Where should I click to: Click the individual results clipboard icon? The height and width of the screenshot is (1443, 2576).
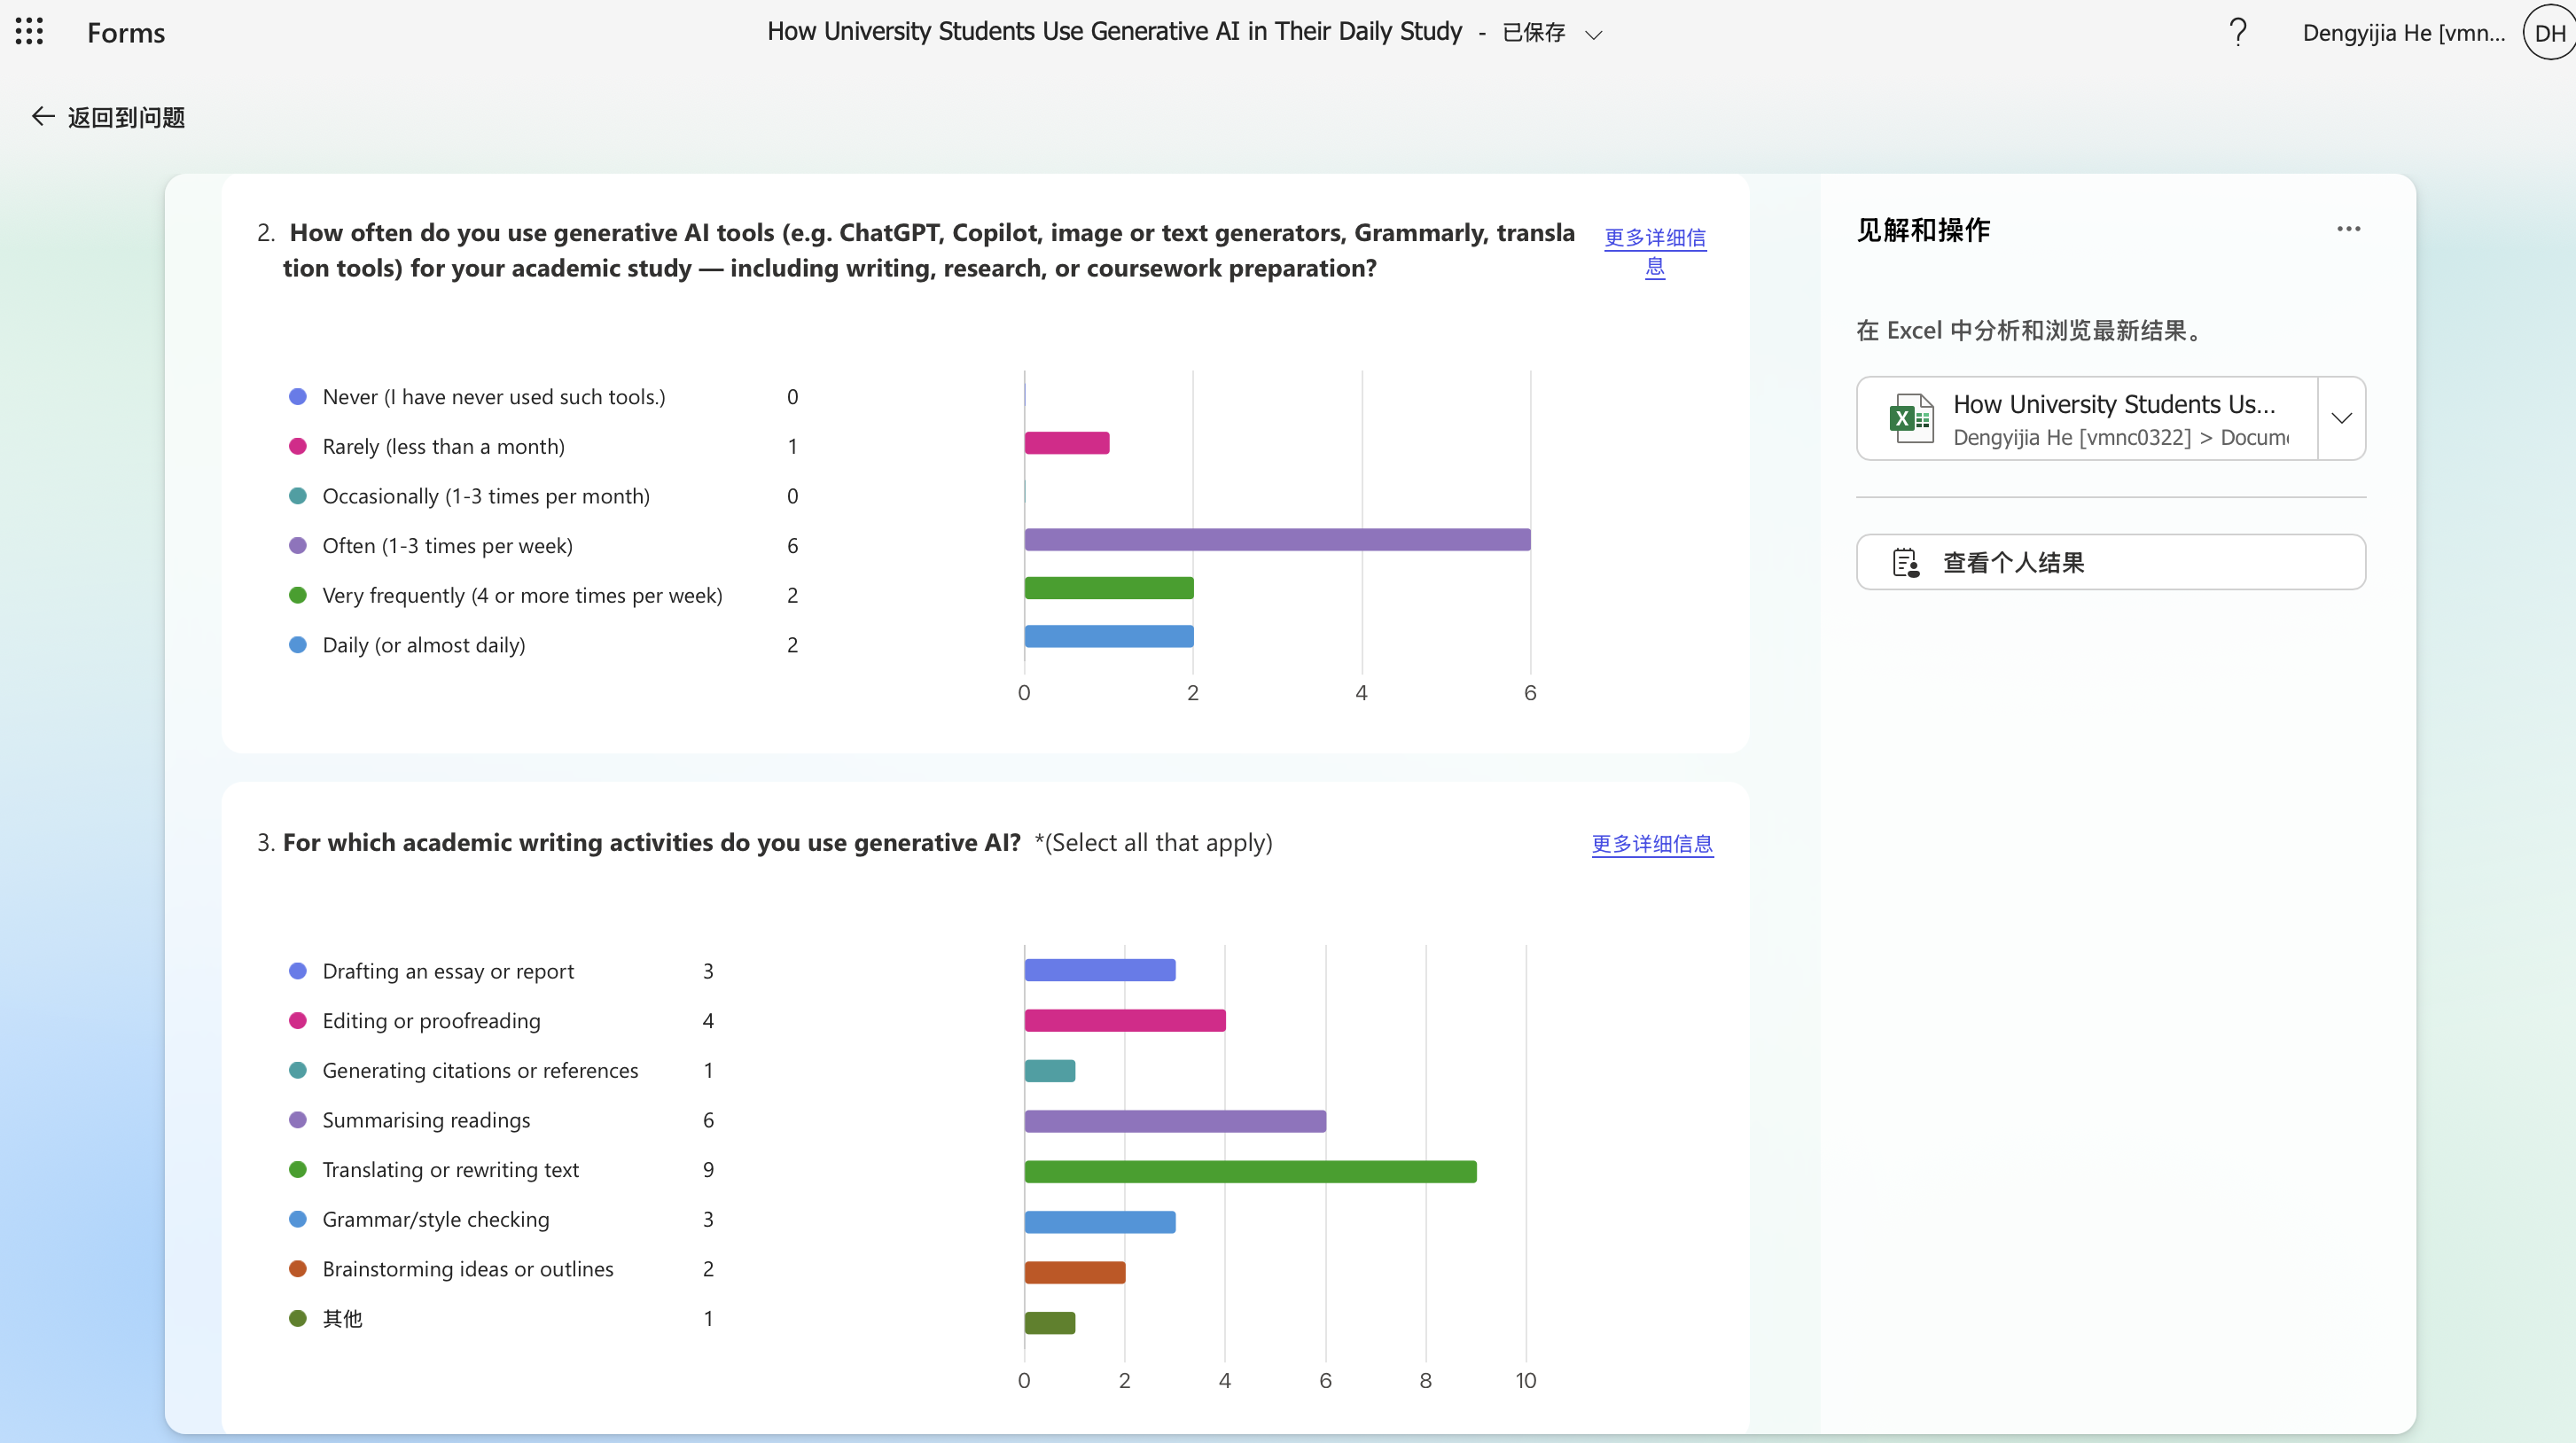point(1906,562)
